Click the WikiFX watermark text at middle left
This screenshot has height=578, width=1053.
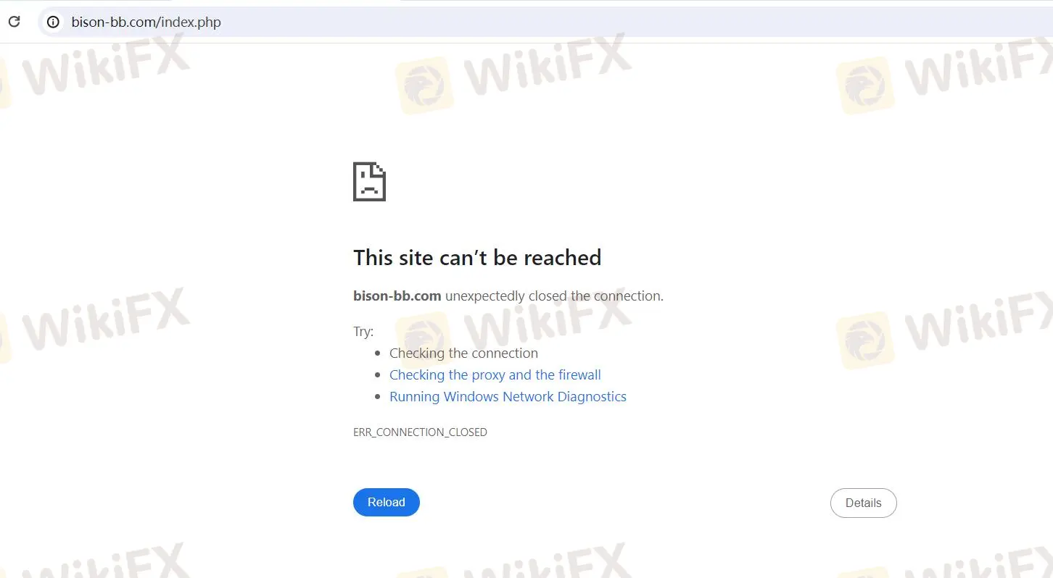click(x=105, y=322)
